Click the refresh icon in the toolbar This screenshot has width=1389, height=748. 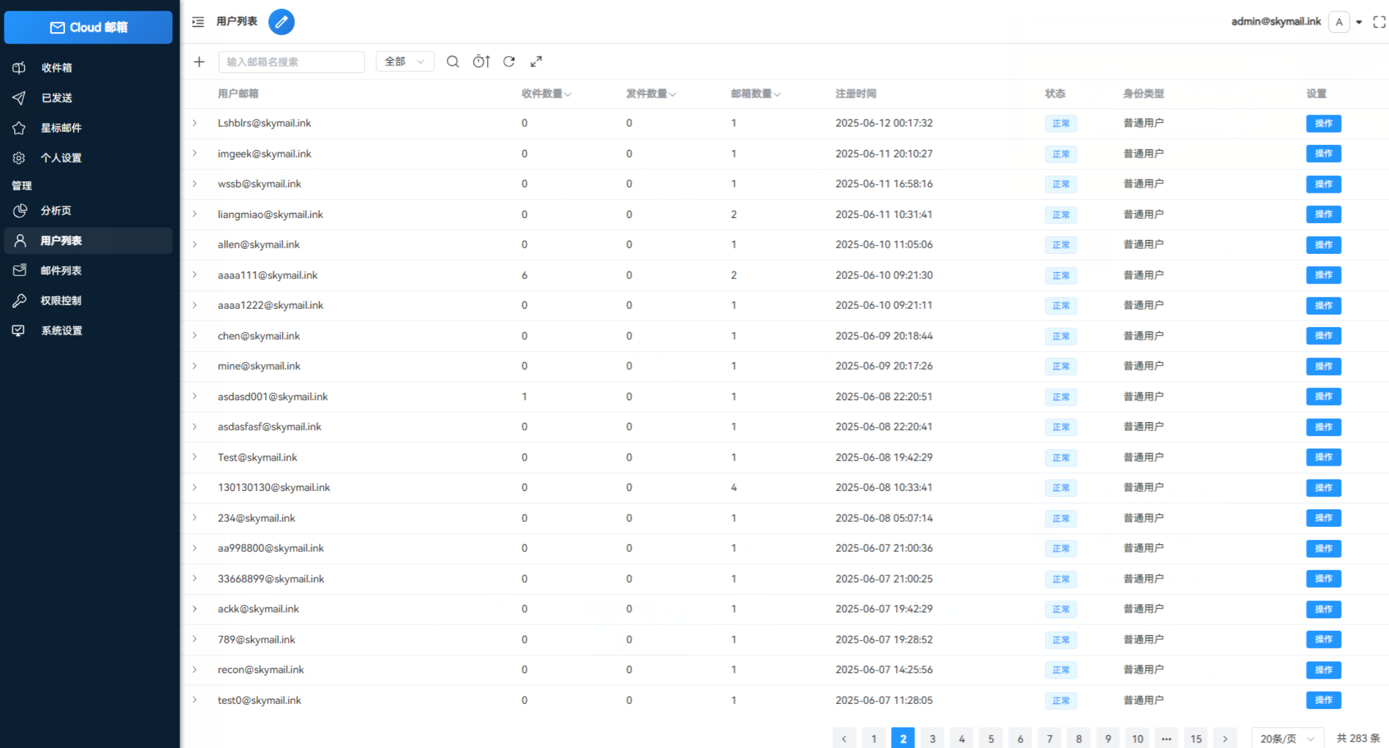coord(509,62)
